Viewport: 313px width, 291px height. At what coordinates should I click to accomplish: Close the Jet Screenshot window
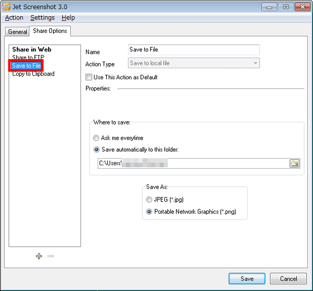pyautogui.click(x=302, y=7)
